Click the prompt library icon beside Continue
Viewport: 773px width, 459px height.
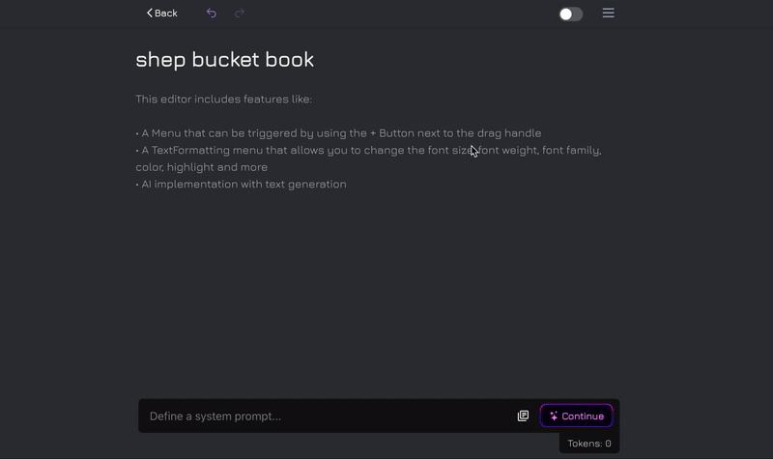coord(523,416)
